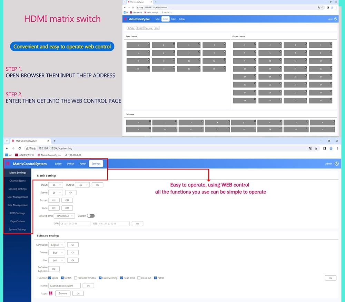Open the browser side panel icon in the lower window
The width and height of the screenshot is (345, 302).
[324, 148]
